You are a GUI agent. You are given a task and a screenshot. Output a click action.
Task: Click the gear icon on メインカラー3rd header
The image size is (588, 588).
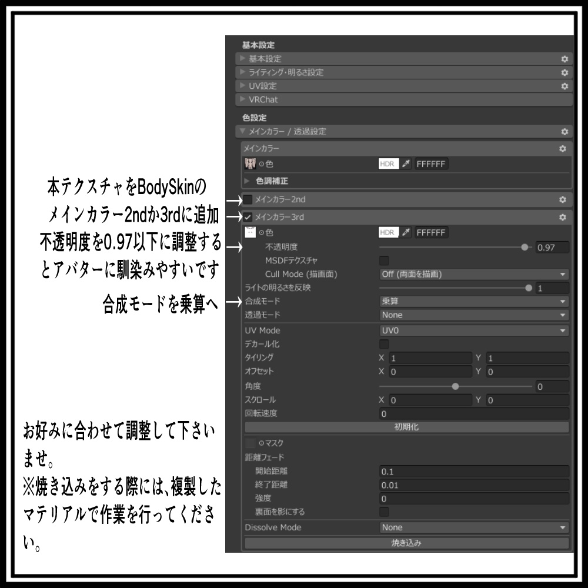coord(564,217)
